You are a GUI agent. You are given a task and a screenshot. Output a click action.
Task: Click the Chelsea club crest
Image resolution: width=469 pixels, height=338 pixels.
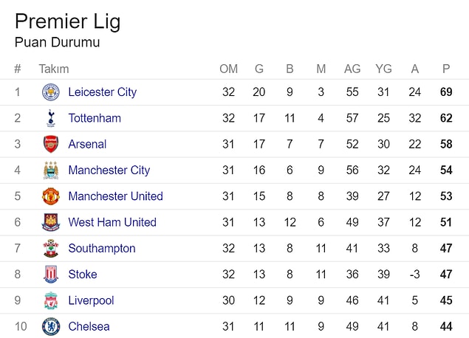pos(51,326)
